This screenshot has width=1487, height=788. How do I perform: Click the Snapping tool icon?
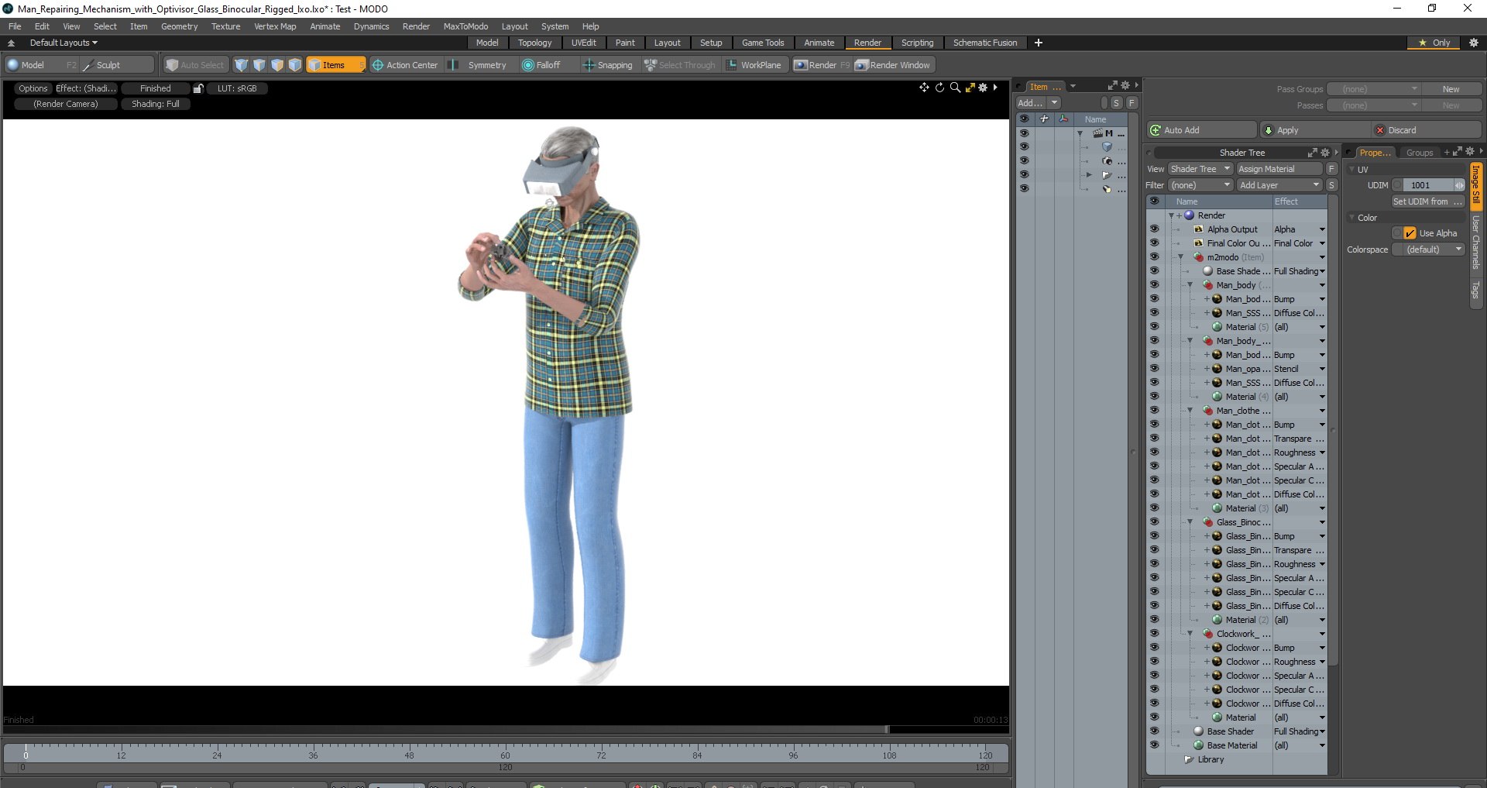(589, 65)
